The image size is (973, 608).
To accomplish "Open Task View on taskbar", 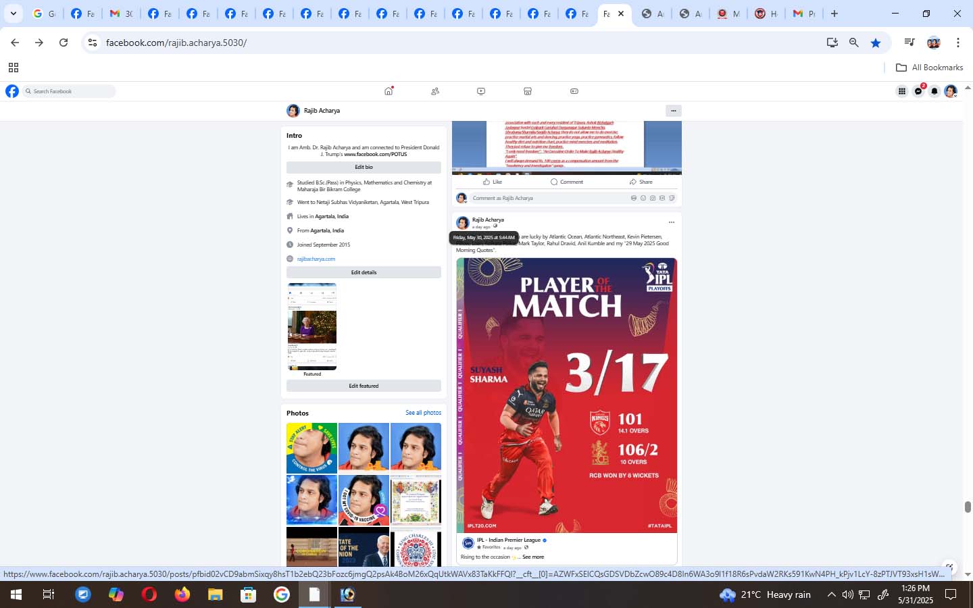I will 49,594.
